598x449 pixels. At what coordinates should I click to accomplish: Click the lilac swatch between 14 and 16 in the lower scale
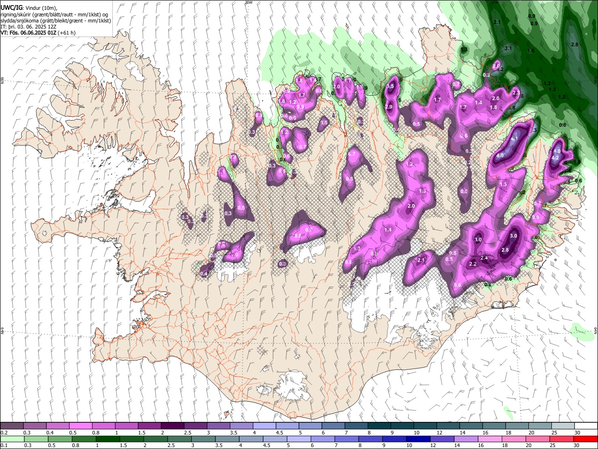[466, 439]
